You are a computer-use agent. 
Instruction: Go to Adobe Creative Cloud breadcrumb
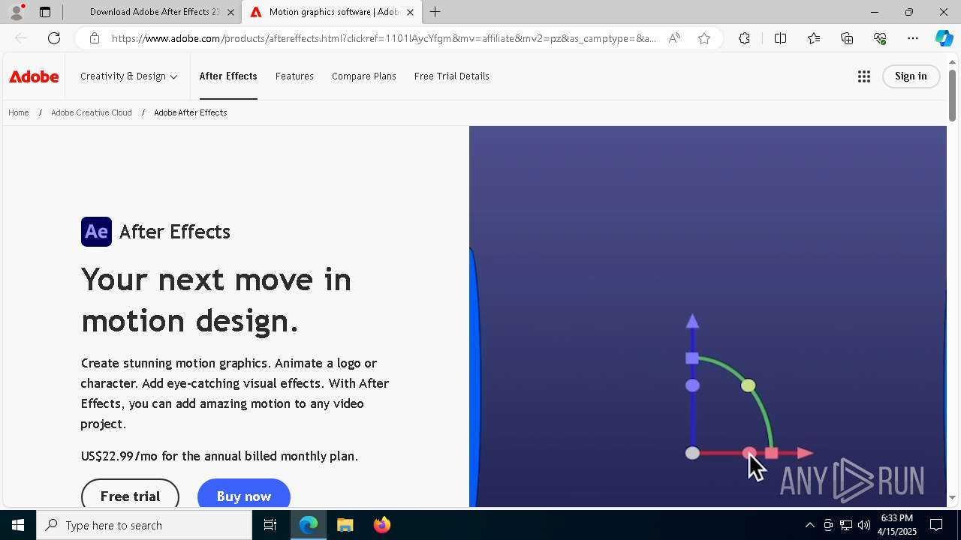tap(92, 112)
